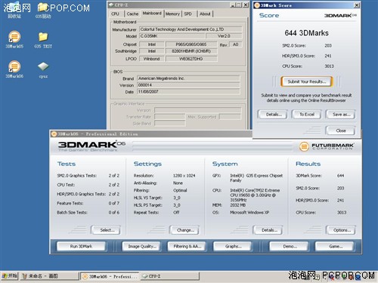378x283 pixels.
Task: Click the Model field showing C.G35MK
Action: [x=172, y=36]
